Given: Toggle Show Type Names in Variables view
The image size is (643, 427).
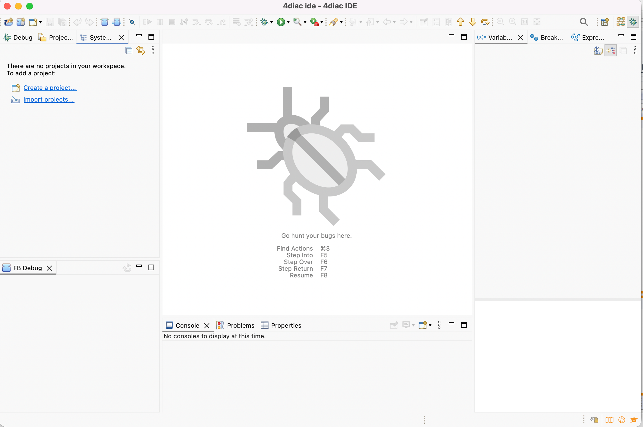Looking at the screenshot, I should pyautogui.click(x=598, y=51).
